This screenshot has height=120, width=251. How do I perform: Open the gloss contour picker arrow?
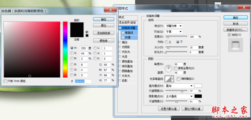pos(172,79)
